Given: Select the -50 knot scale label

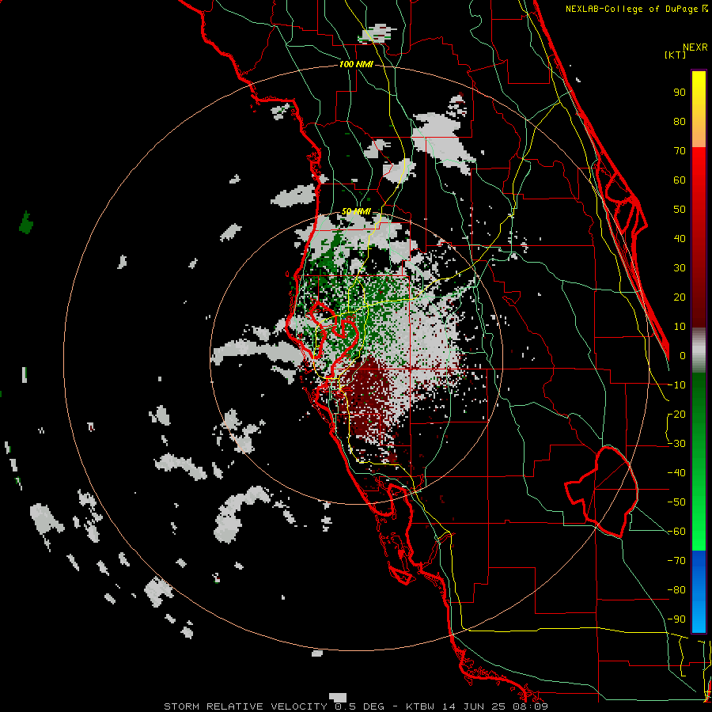Looking at the screenshot, I should click(676, 502).
